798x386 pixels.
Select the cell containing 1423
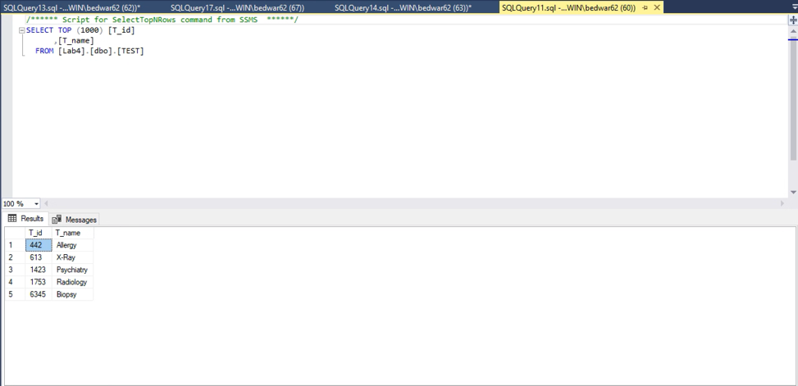click(x=39, y=270)
